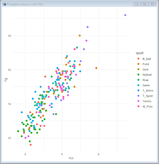This screenshot has height=164, width=159.
Task: Click the R logo icon in title bar
Action: click(5, 4)
